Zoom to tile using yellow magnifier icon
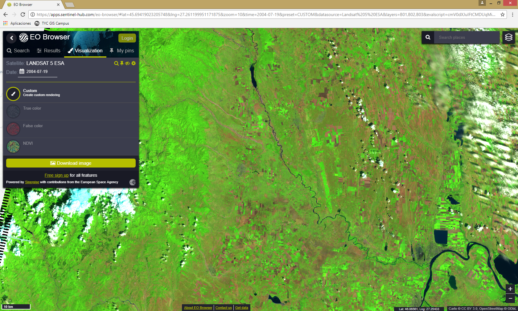This screenshot has height=311, width=518. (x=116, y=63)
